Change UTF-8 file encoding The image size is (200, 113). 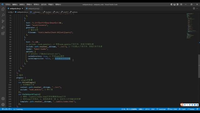tap(147, 109)
